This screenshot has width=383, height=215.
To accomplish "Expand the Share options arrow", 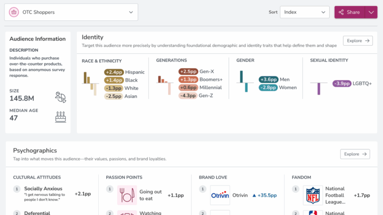I will click(371, 12).
